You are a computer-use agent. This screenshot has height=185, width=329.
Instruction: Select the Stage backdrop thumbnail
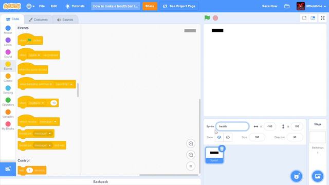pyautogui.click(x=318, y=137)
